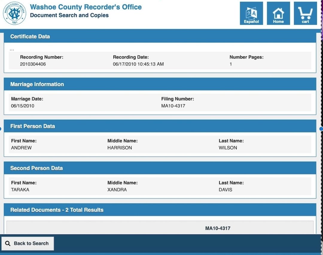This screenshot has height=255, width=323.
Task: Click the Filing Number label
Action: pos(177,99)
